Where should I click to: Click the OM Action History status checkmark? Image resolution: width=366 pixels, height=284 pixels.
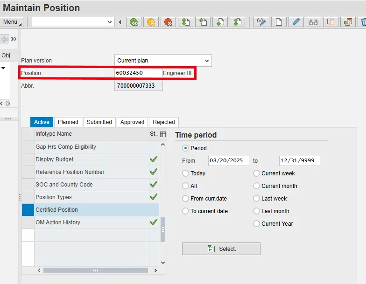point(154,222)
